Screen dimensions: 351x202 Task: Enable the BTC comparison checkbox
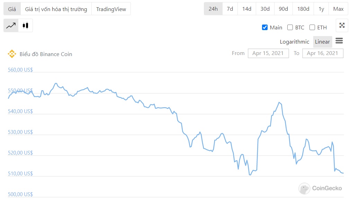[x=290, y=28]
